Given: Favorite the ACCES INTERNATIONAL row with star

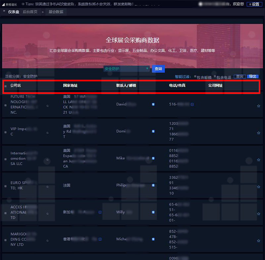Looking at the screenshot, I should [x=258, y=214].
